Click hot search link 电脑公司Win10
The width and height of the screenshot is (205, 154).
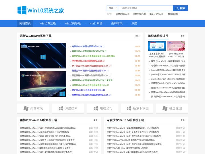point(156,14)
